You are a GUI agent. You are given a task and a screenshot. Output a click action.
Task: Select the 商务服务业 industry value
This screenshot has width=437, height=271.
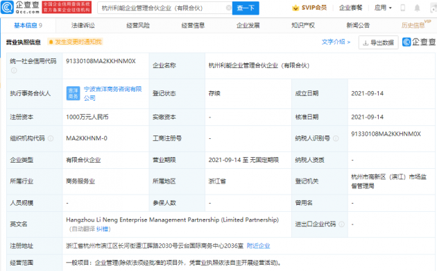(80, 181)
